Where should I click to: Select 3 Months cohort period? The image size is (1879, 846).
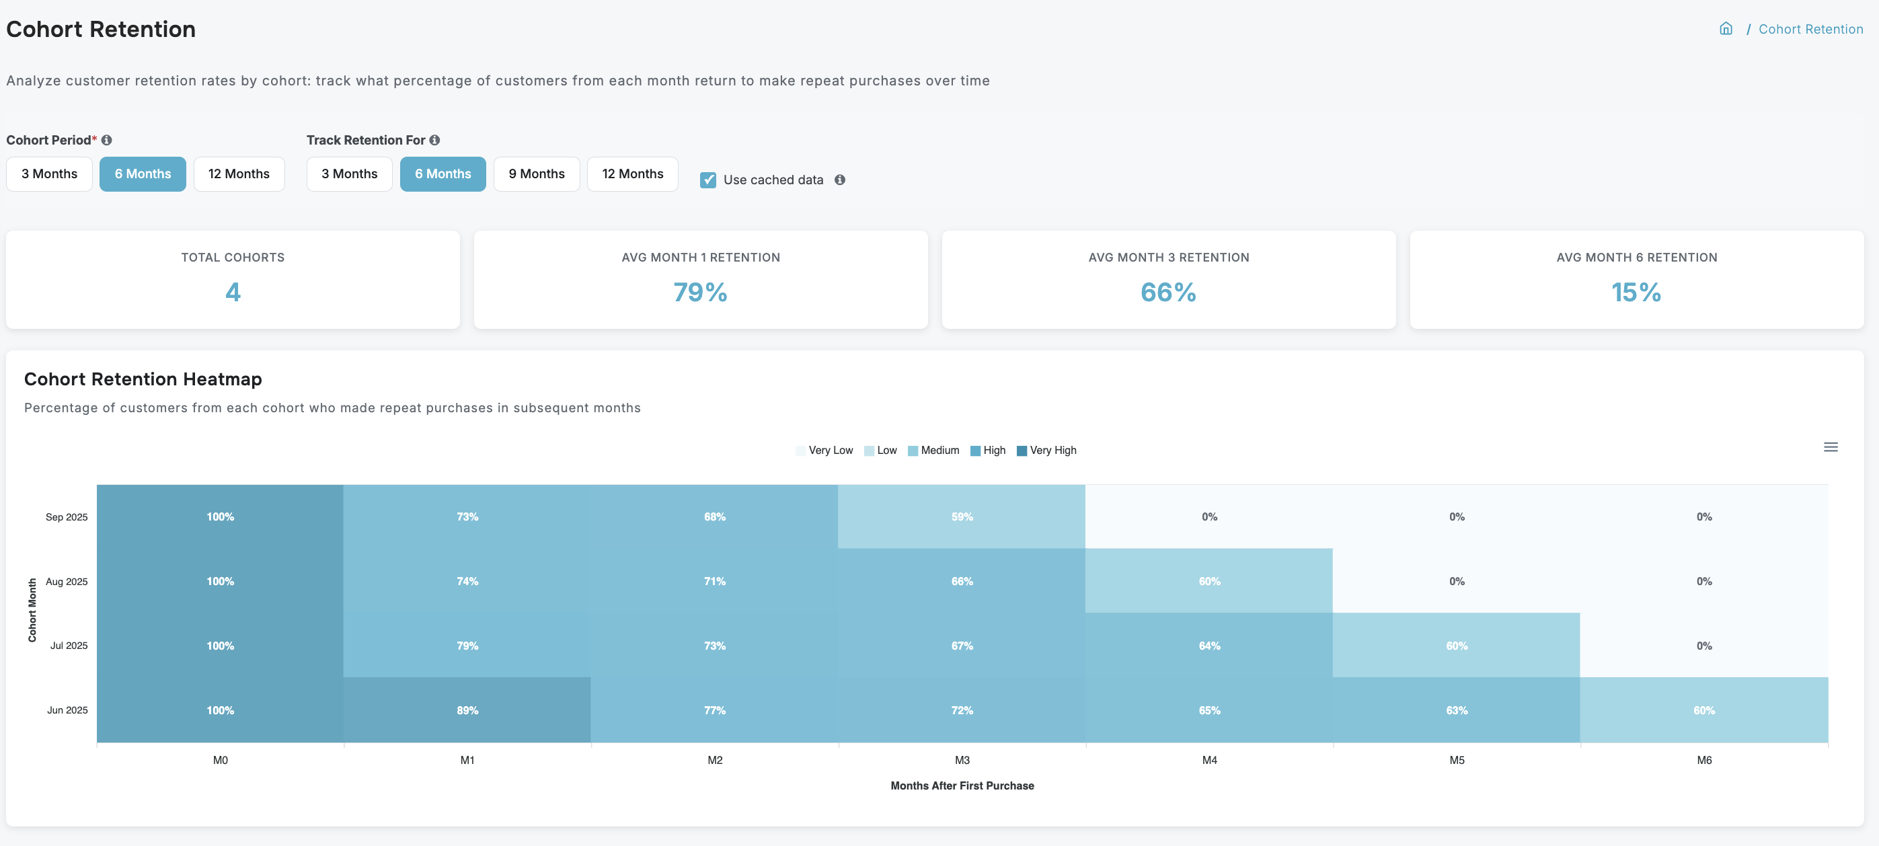pyautogui.click(x=49, y=174)
